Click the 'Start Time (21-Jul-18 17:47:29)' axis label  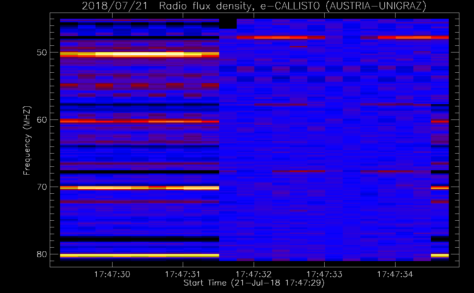coord(254,283)
